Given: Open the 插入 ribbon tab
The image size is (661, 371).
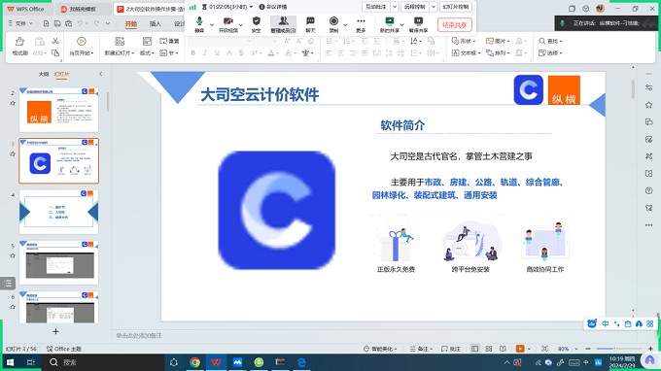Looking at the screenshot, I should tap(156, 24).
